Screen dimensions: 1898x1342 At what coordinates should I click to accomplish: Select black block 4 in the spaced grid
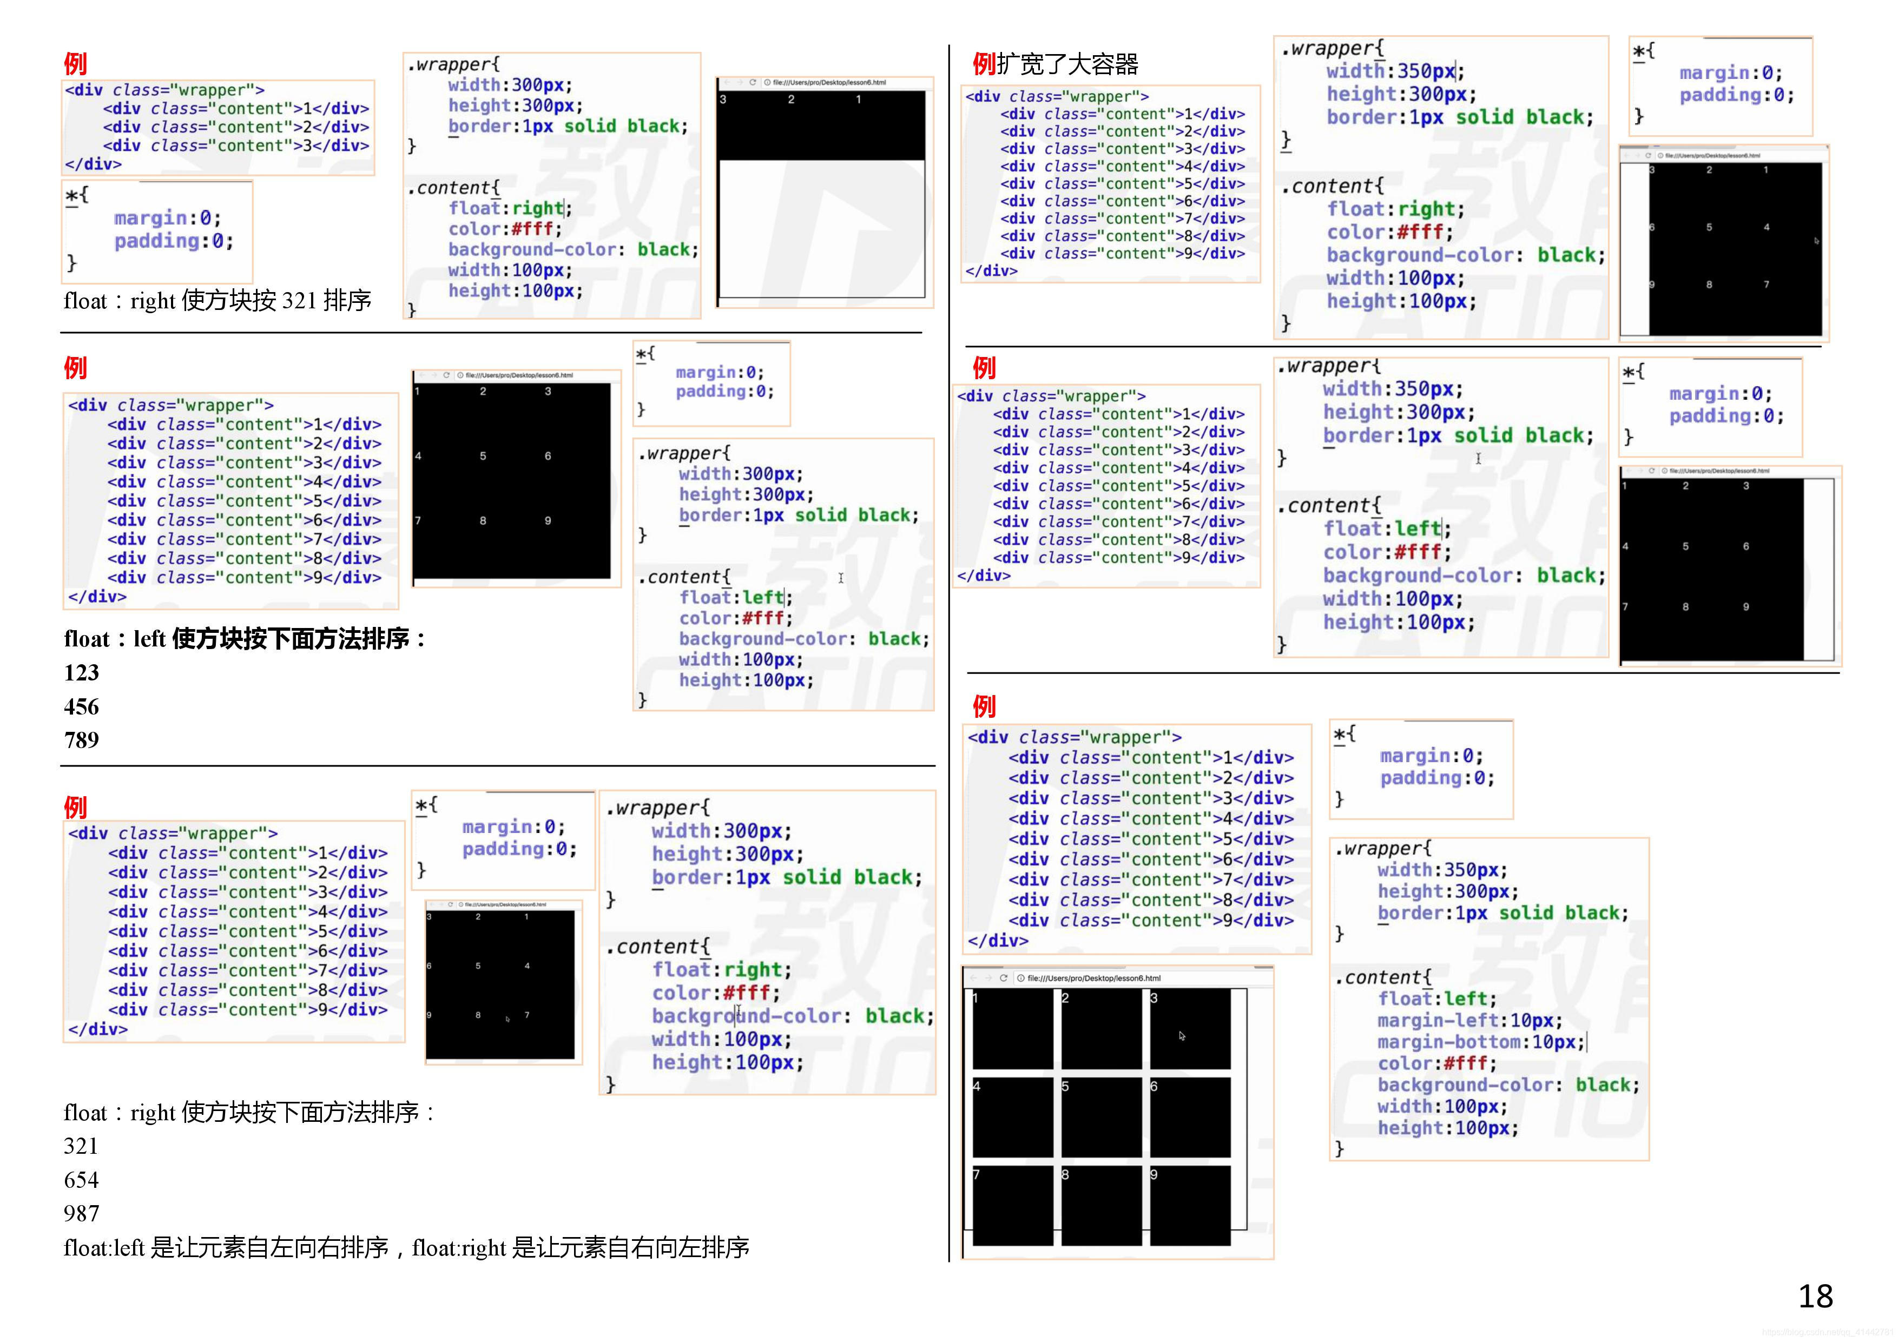(1013, 1117)
